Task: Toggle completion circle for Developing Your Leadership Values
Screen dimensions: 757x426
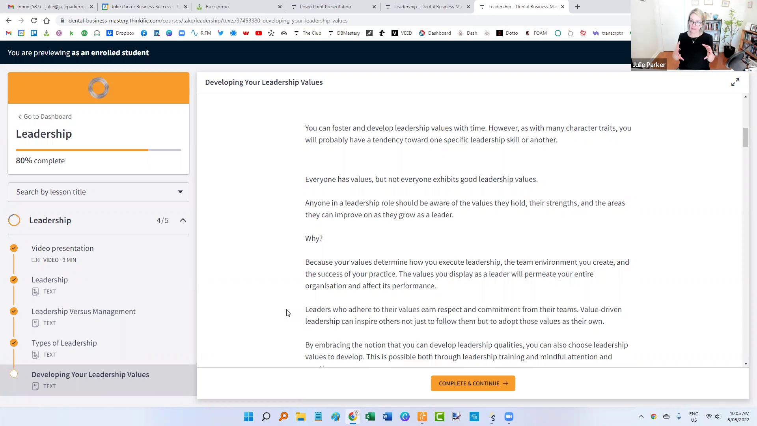Action: (x=14, y=374)
